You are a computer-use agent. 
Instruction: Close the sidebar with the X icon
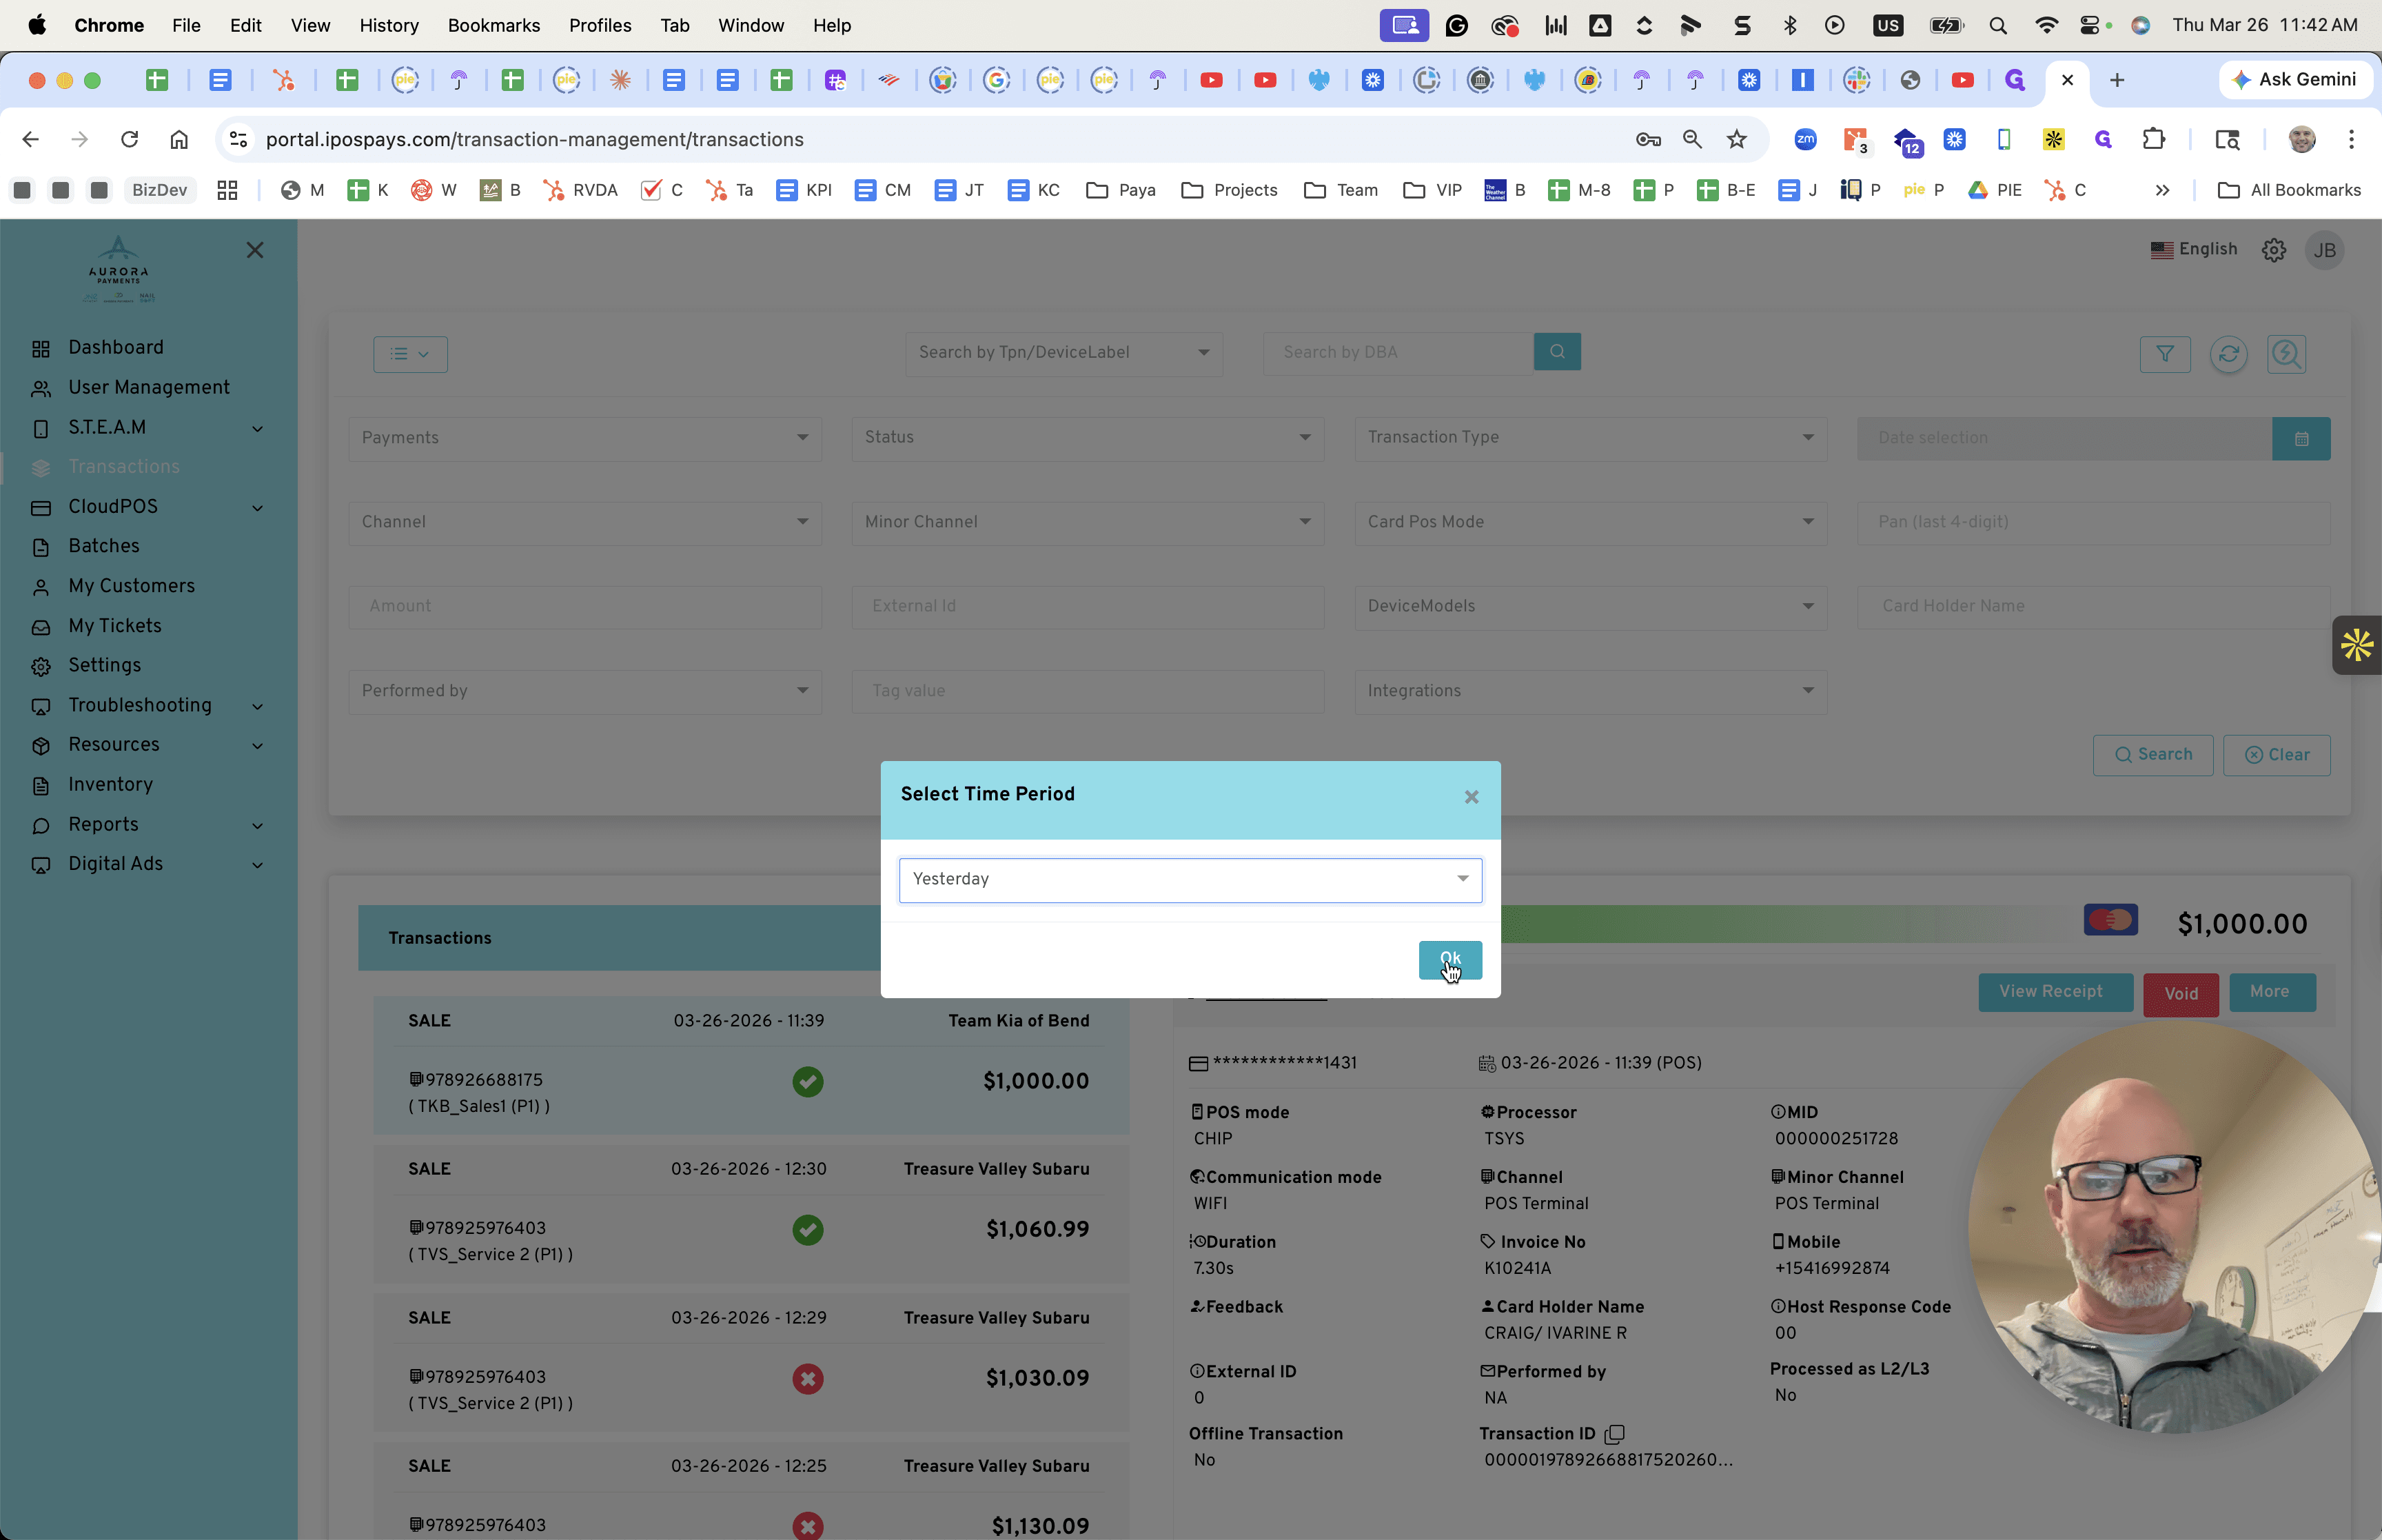(x=255, y=250)
